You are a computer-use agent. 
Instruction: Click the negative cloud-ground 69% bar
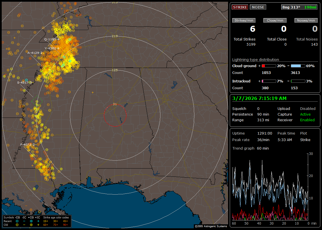click(x=298, y=66)
